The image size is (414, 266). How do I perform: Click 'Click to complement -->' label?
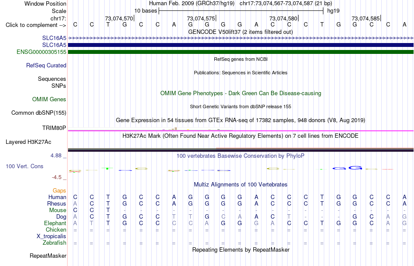(x=36, y=25)
